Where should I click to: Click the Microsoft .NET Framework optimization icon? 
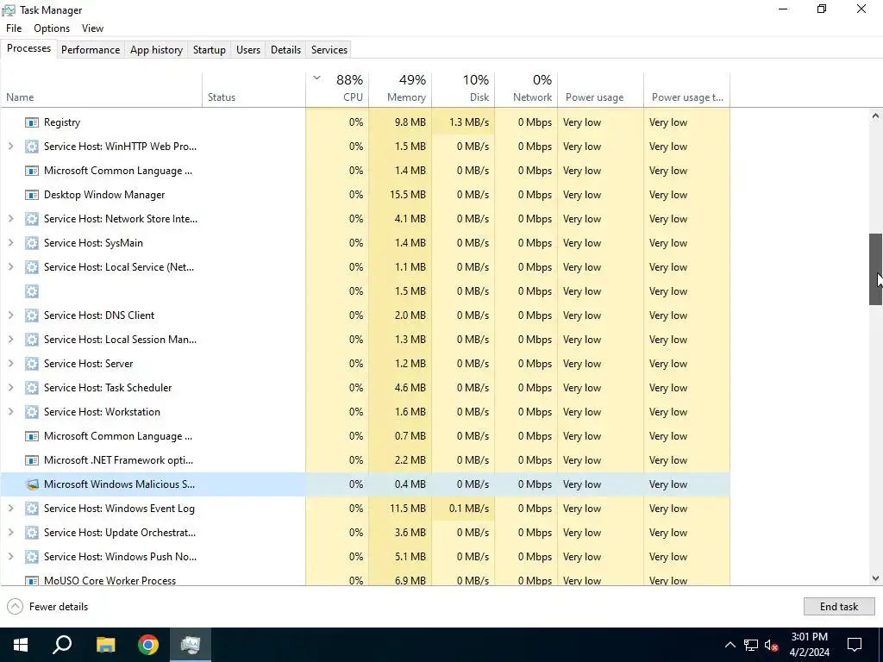(x=32, y=460)
